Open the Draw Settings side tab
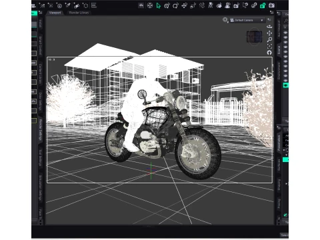 pos(40,101)
